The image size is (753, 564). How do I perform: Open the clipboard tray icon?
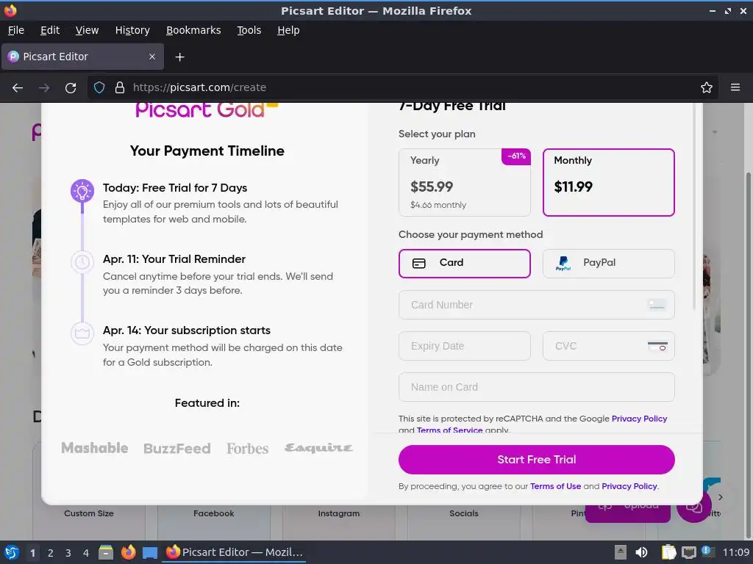point(668,552)
